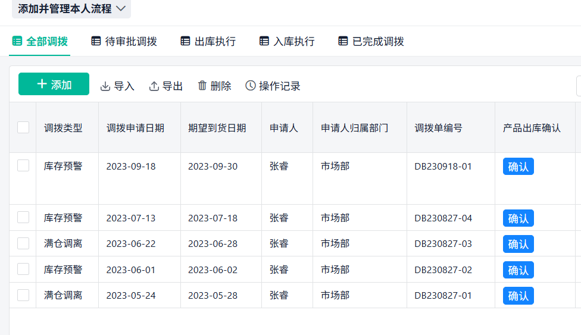Click the import (导入) download icon
Viewport: 581px width, 335px height.
[105, 86]
